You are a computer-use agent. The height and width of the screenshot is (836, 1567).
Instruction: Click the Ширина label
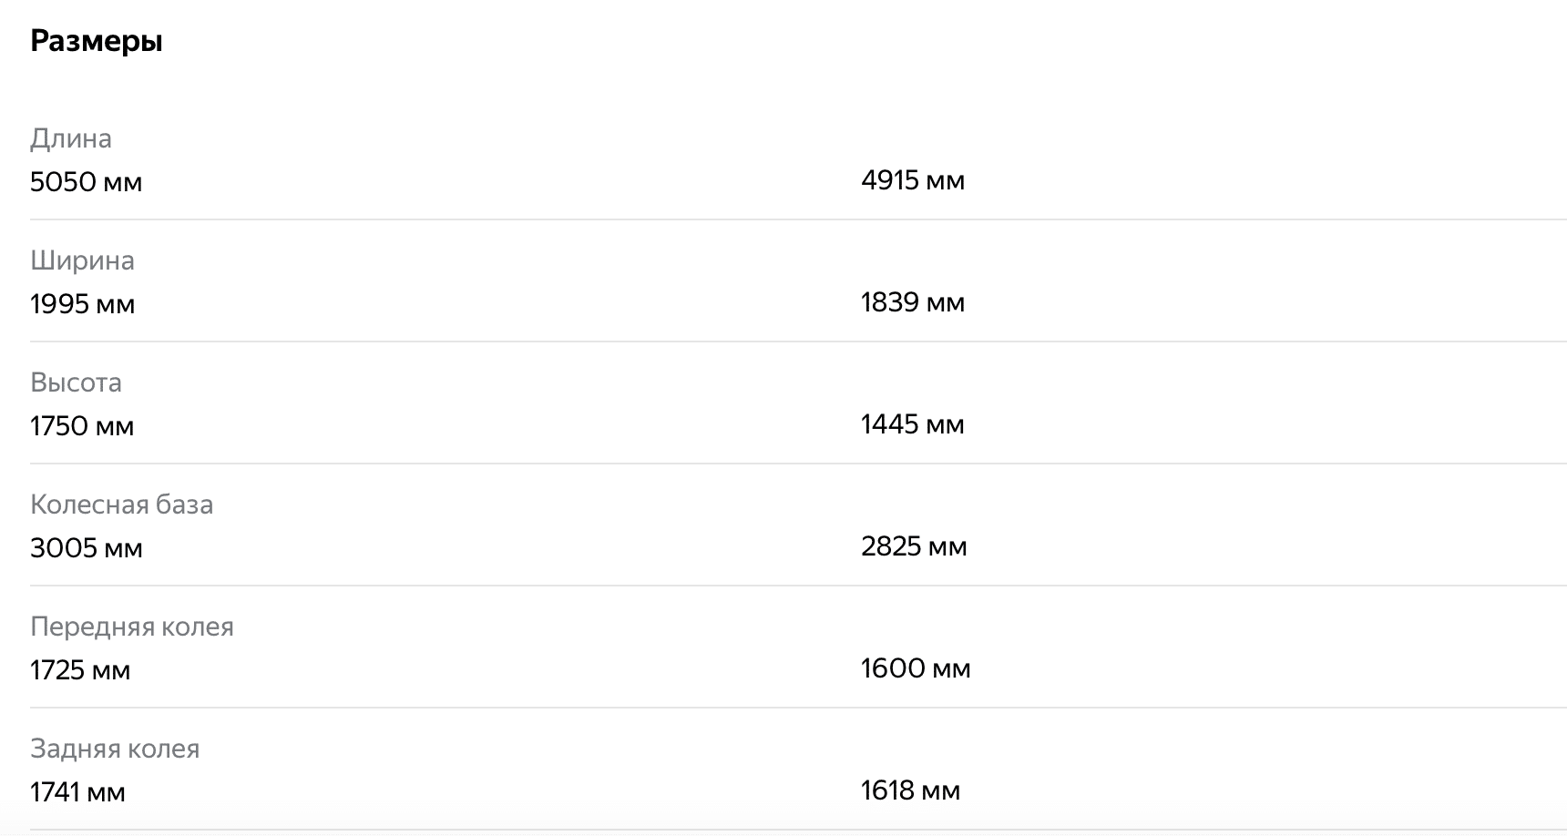click(x=82, y=260)
